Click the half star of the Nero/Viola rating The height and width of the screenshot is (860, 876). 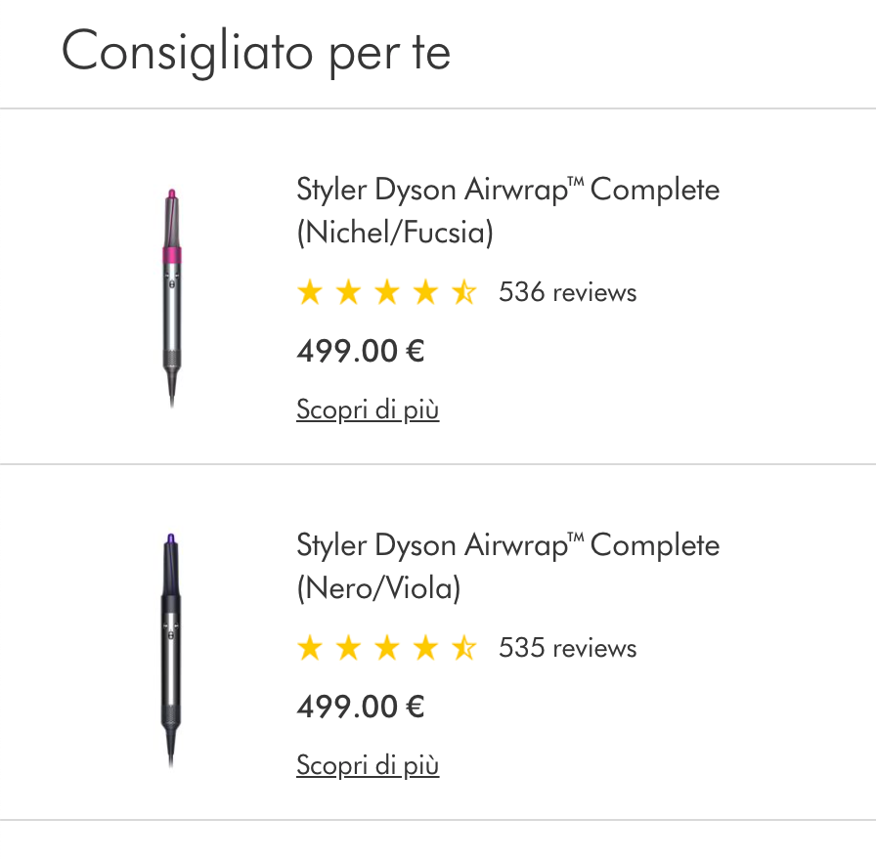[463, 648]
